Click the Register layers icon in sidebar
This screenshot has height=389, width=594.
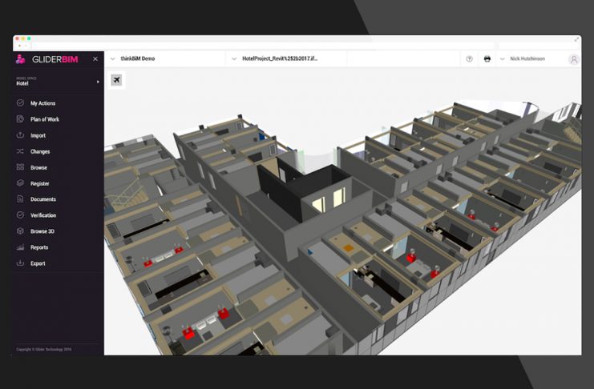[x=20, y=183]
